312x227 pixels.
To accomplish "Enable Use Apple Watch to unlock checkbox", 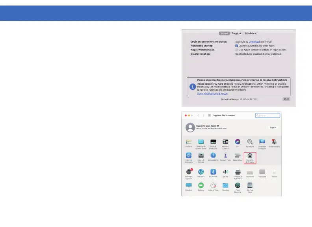I will point(237,50).
